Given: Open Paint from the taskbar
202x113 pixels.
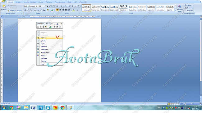Looking at the screenshot, I should 70,108.
